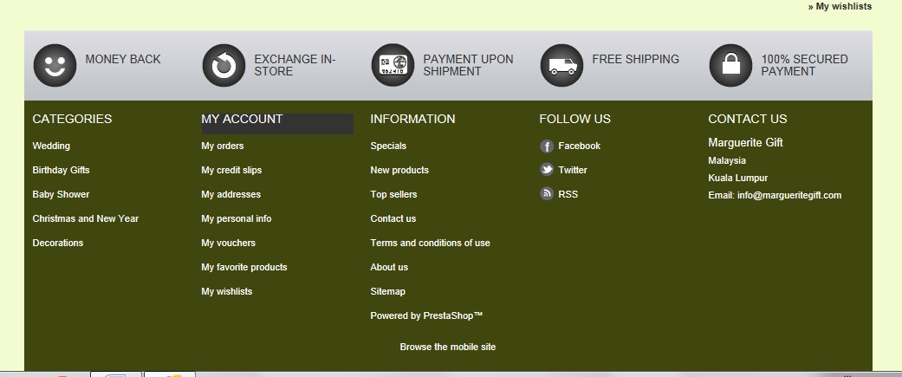The image size is (902, 377).
Task: Click the EXCHANGE IN-STORE label
Action: coord(295,65)
